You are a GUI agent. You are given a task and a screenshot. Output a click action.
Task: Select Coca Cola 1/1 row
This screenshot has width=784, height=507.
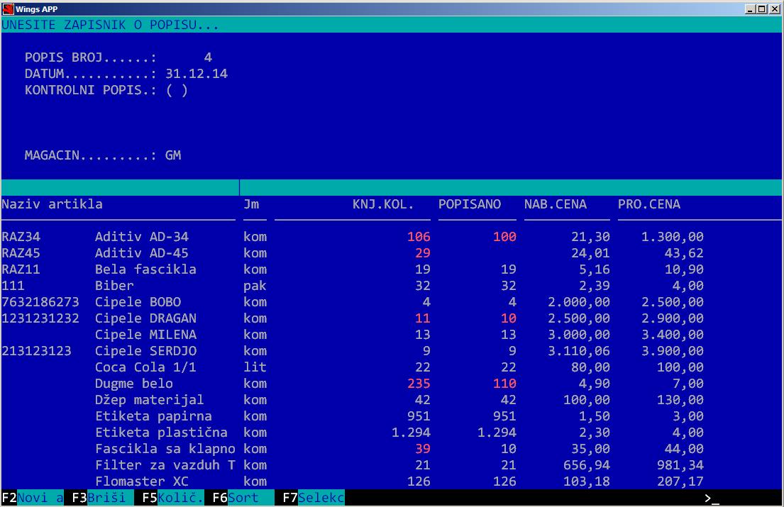(x=145, y=367)
